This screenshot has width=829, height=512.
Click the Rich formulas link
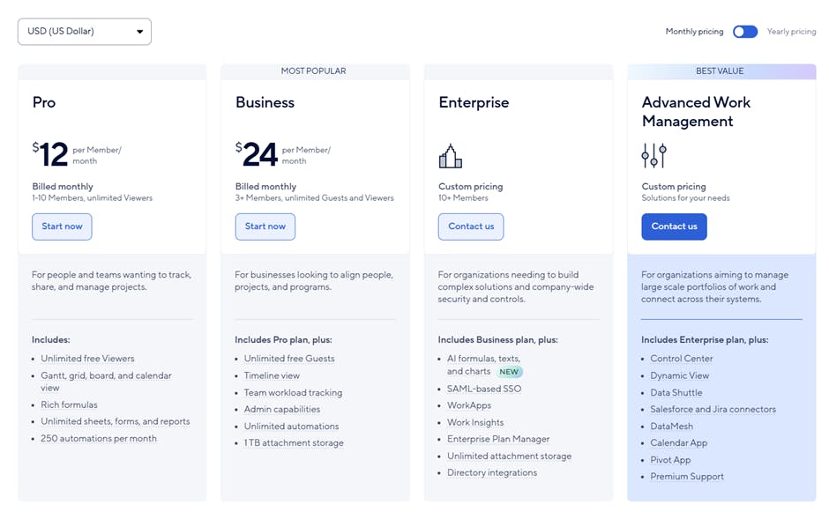tap(69, 404)
